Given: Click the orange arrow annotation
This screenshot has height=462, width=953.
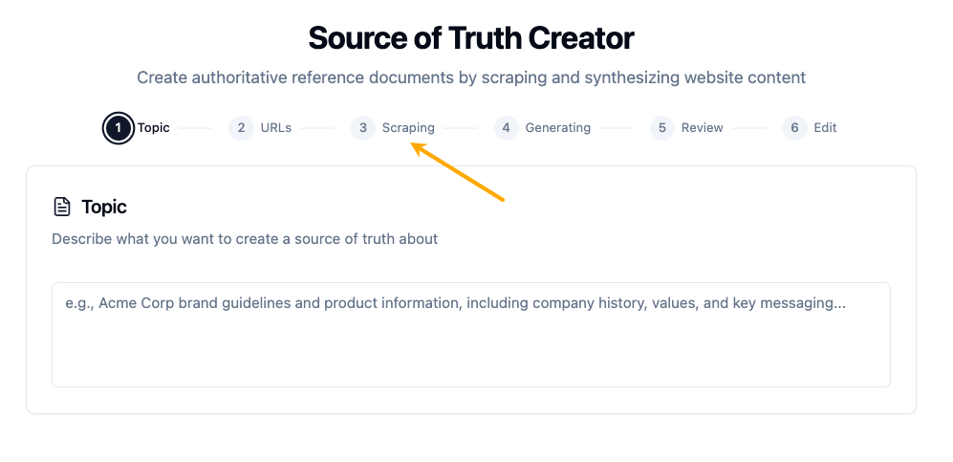Looking at the screenshot, I should pyautogui.click(x=459, y=172).
